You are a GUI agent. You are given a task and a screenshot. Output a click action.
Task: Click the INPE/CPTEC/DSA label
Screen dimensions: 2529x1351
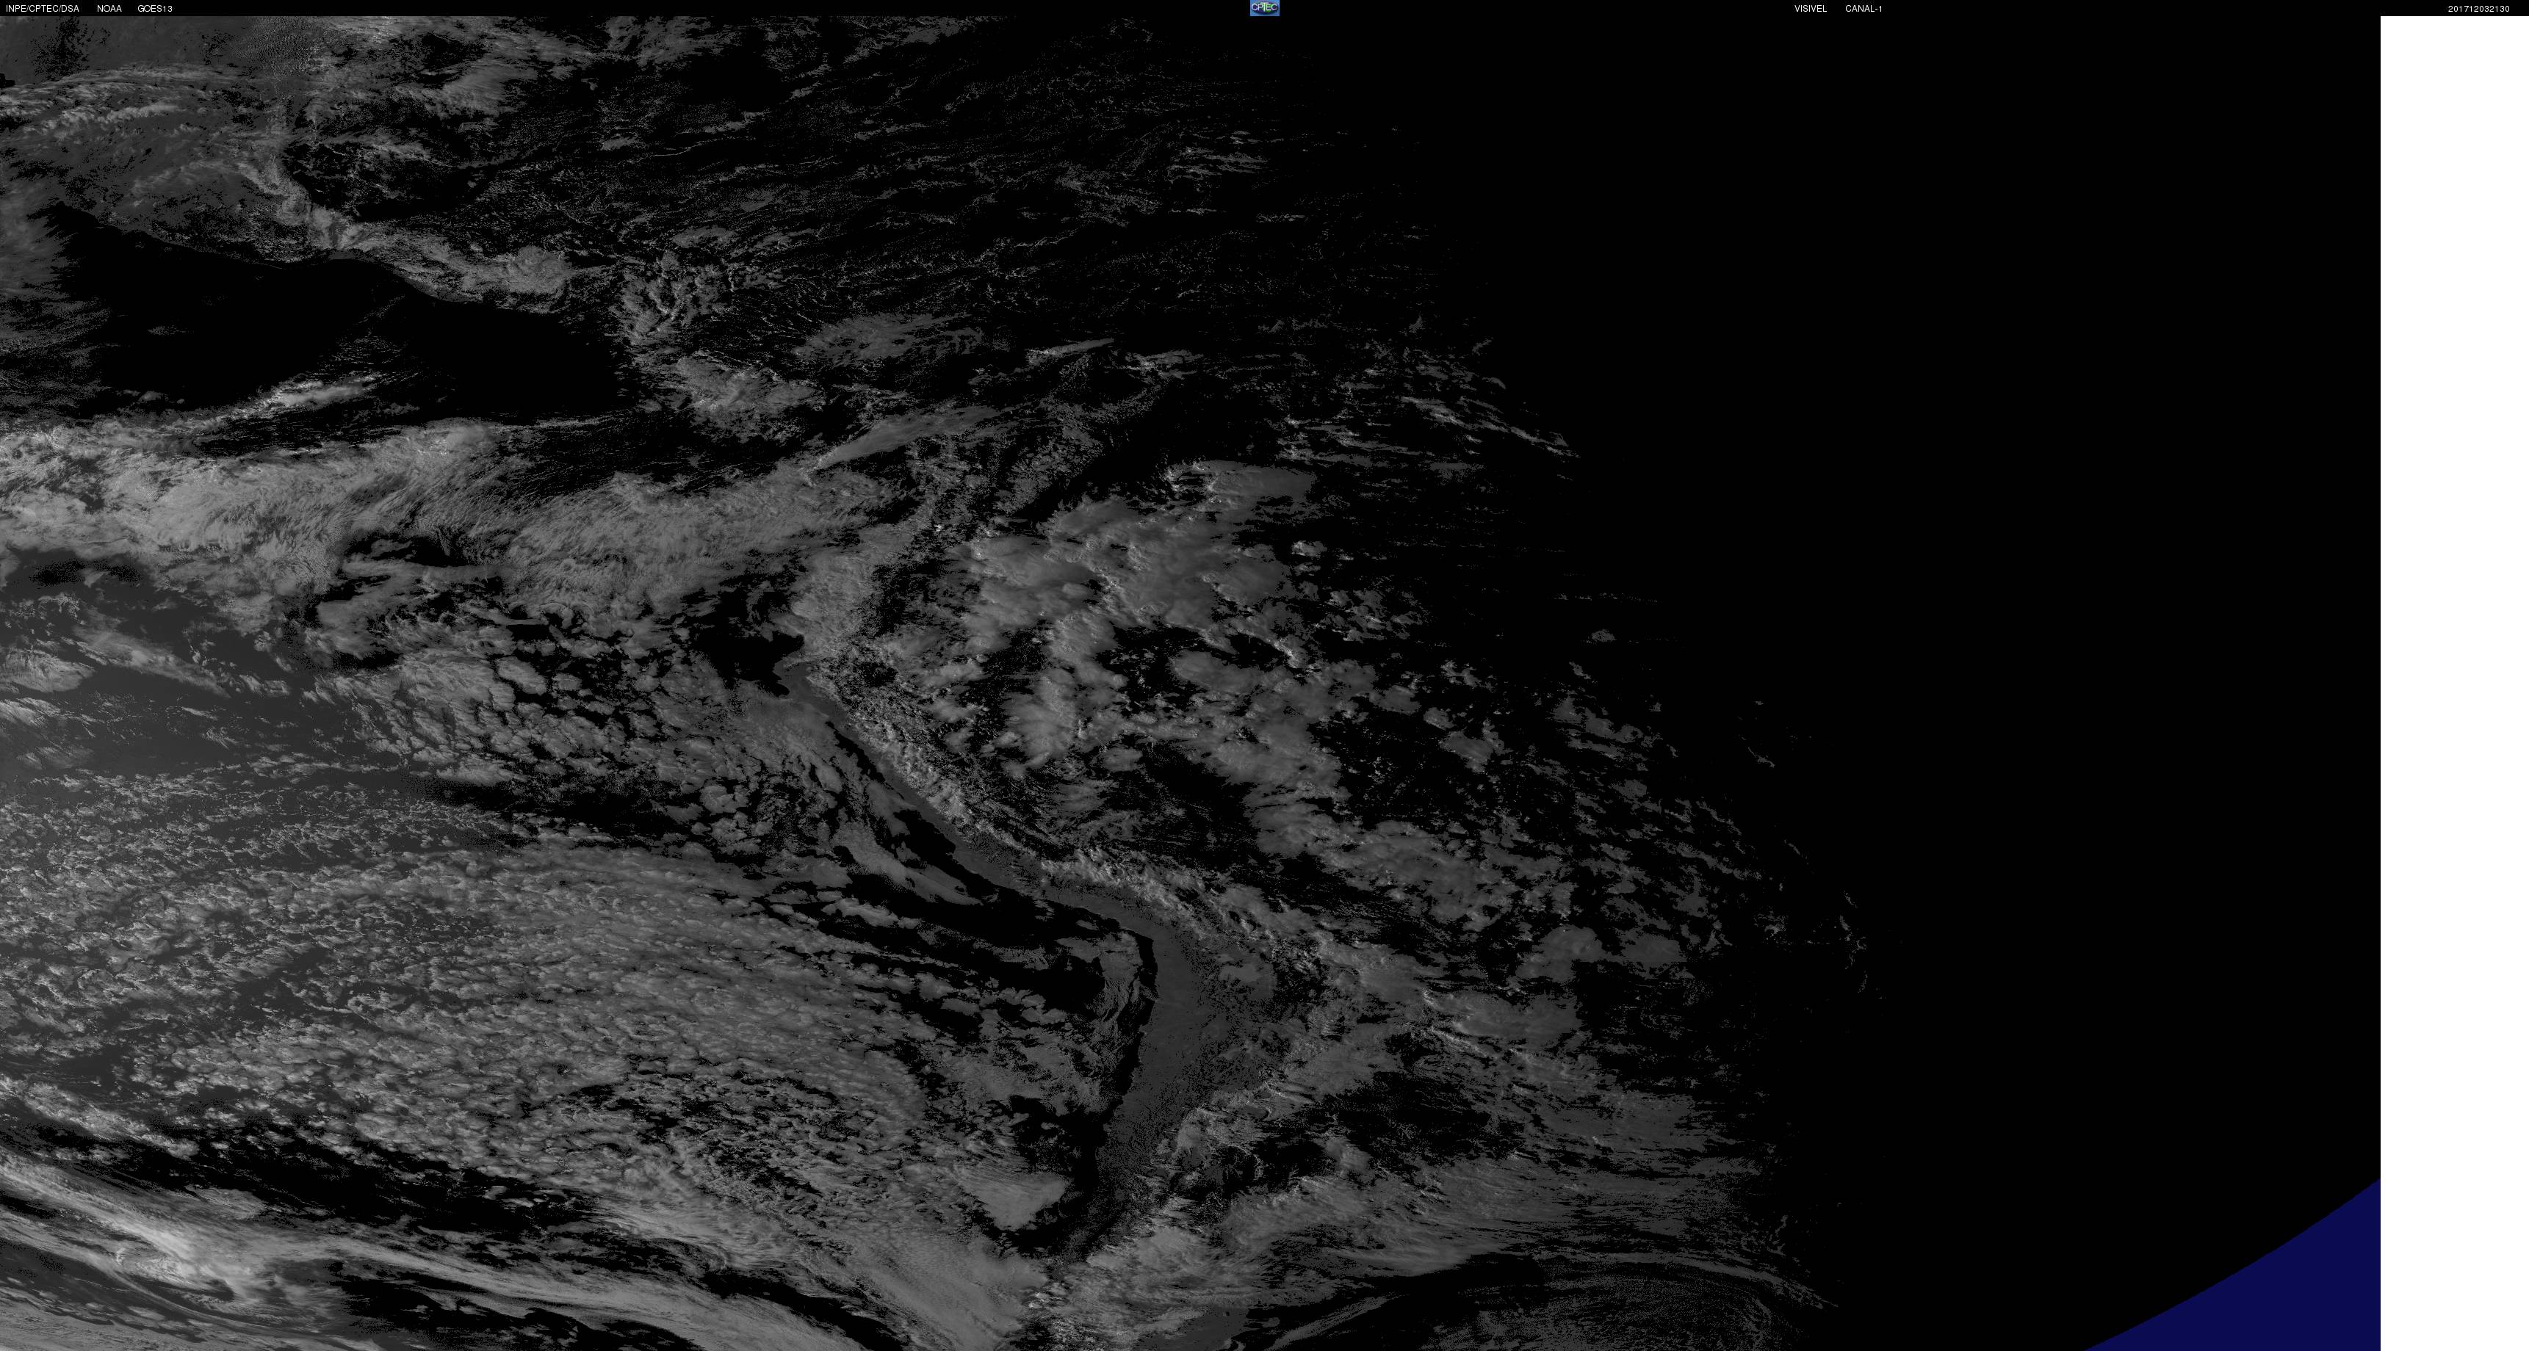click(x=42, y=9)
